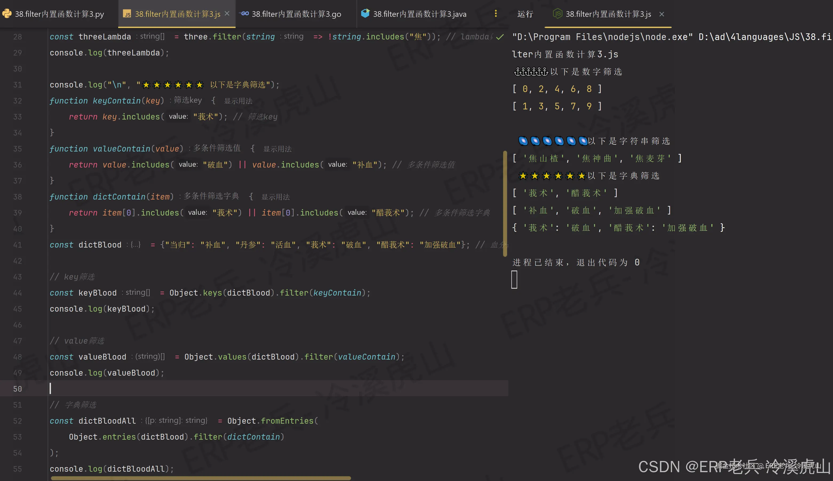Click the node.exe command line in the console
This screenshot has height=481, width=833.
point(672,37)
